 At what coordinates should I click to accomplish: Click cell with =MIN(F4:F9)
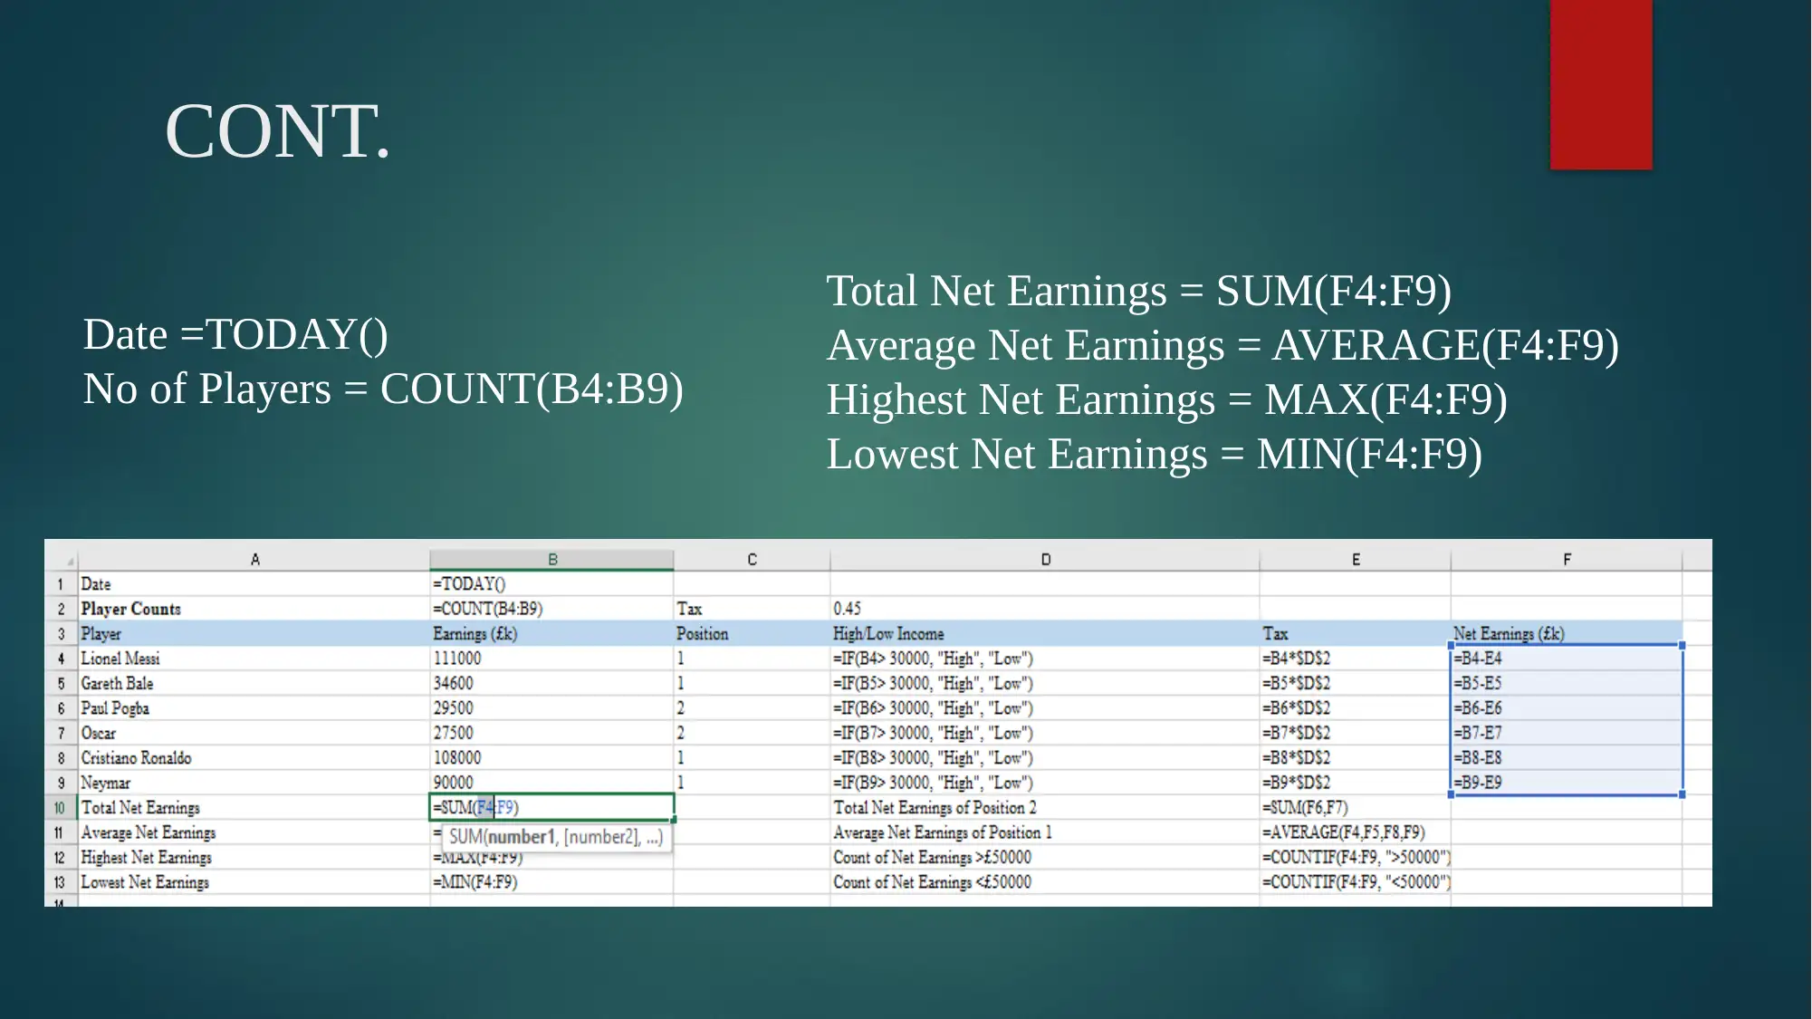point(551,882)
